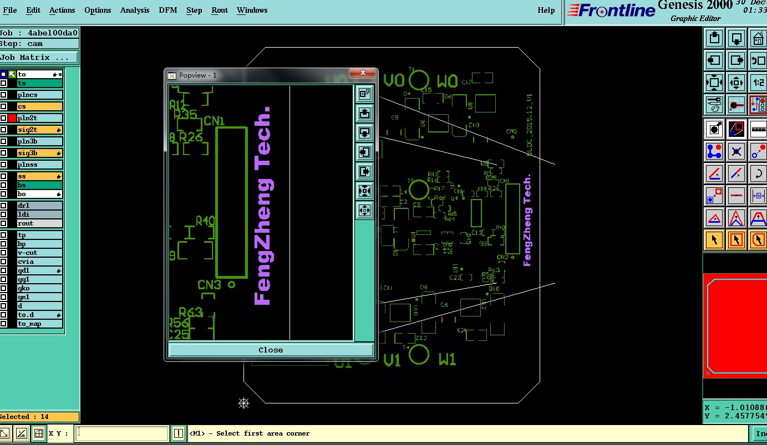Pan up using the main toolbar arrow

(x=714, y=38)
